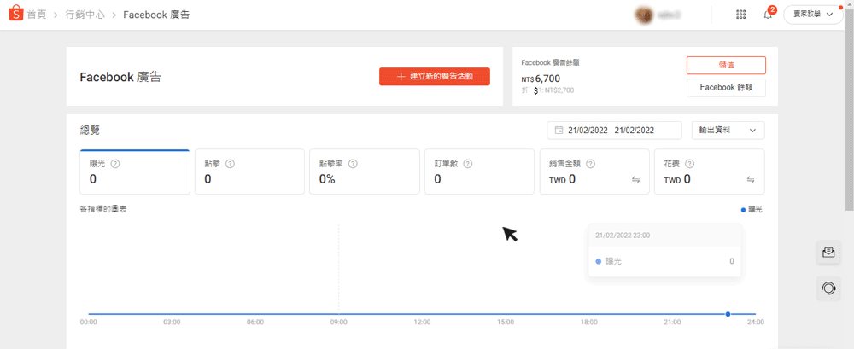Image resolution: width=854 pixels, height=349 pixels.
Task: Click help icon next to 曝光
Action: pos(115,163)
